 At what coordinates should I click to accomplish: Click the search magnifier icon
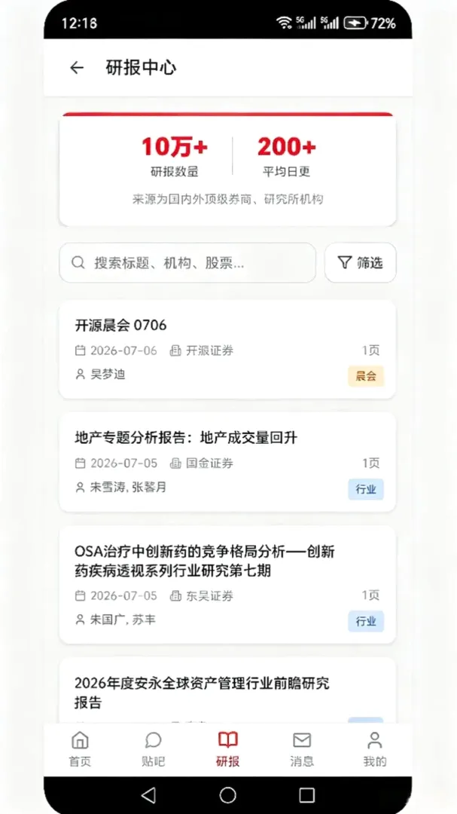point(78,263)
